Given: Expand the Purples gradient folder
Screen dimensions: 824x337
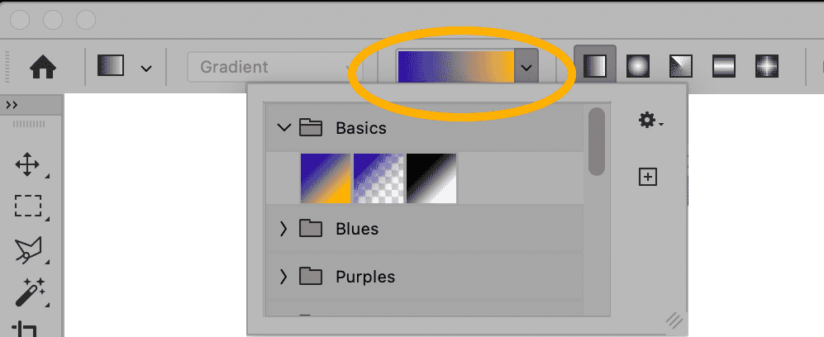Looking at the screenshot, I should [284, 277].
